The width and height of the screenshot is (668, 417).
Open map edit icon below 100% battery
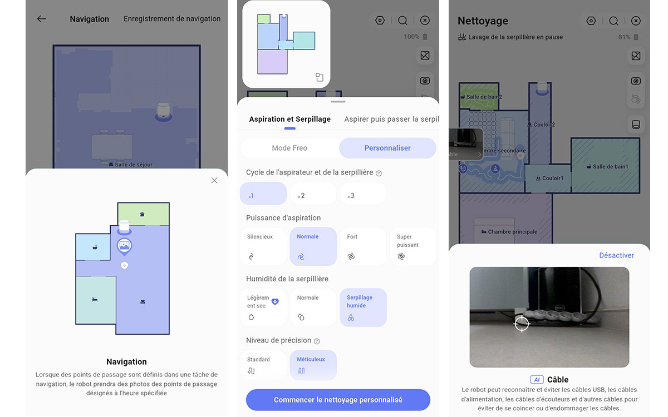coord(425,56)
